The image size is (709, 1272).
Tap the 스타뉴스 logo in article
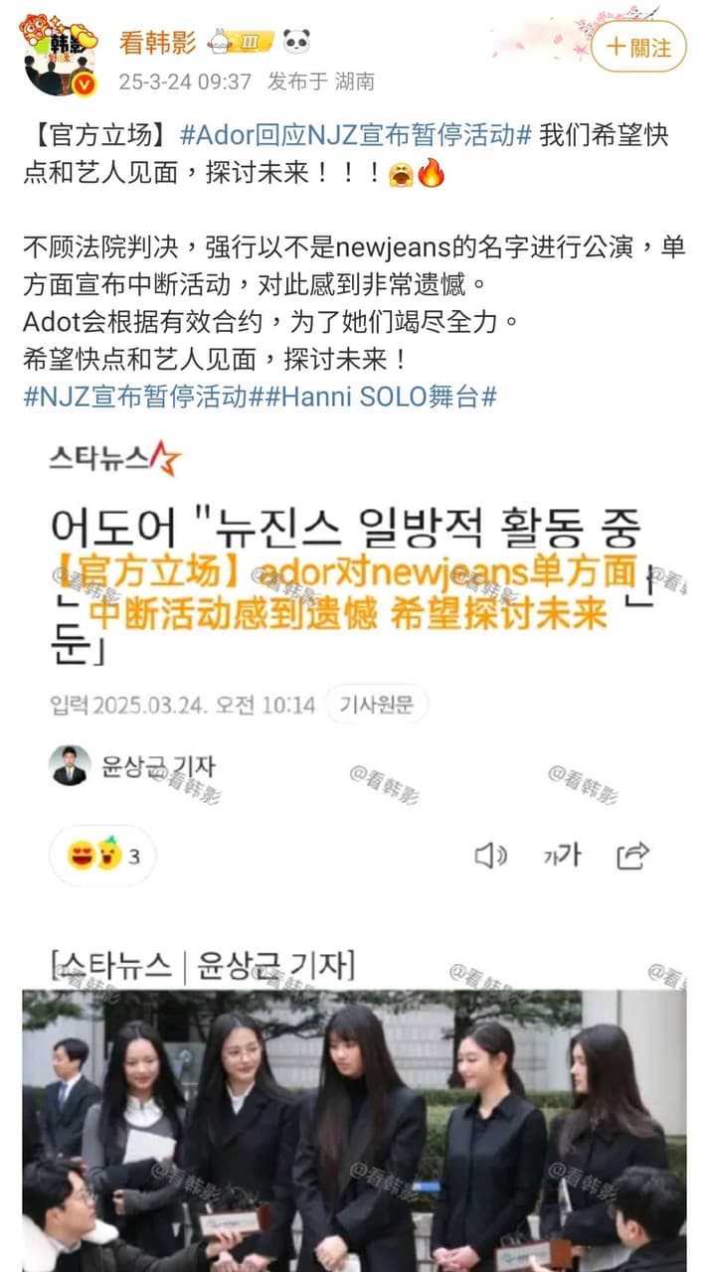point(115,457)
